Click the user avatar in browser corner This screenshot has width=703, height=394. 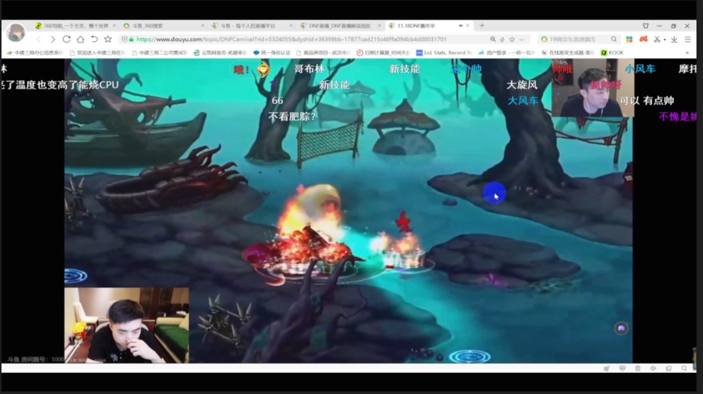tap(16, 33)
